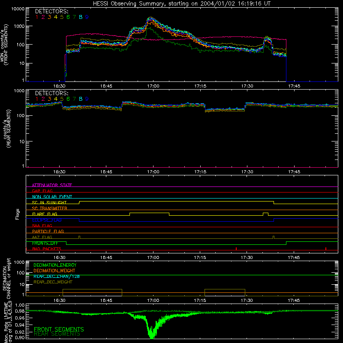Select detector 6 in front segments legend

coord(68,17)
